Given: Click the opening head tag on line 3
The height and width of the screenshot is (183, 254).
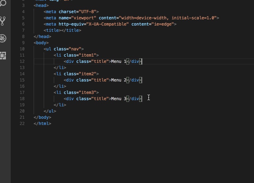Looking at the screenshot, I should (x=41, y=6).
